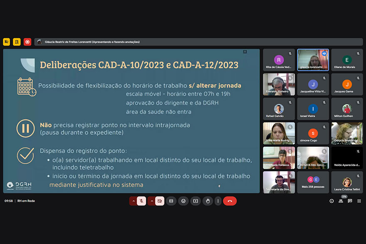Leave the call with red hang-up button
The image size is (366, 244).
(230, 201)
